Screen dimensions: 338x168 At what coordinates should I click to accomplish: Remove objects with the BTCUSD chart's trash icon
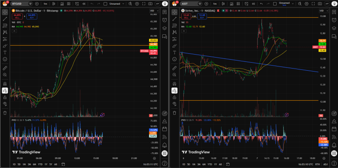coord(5,113)
